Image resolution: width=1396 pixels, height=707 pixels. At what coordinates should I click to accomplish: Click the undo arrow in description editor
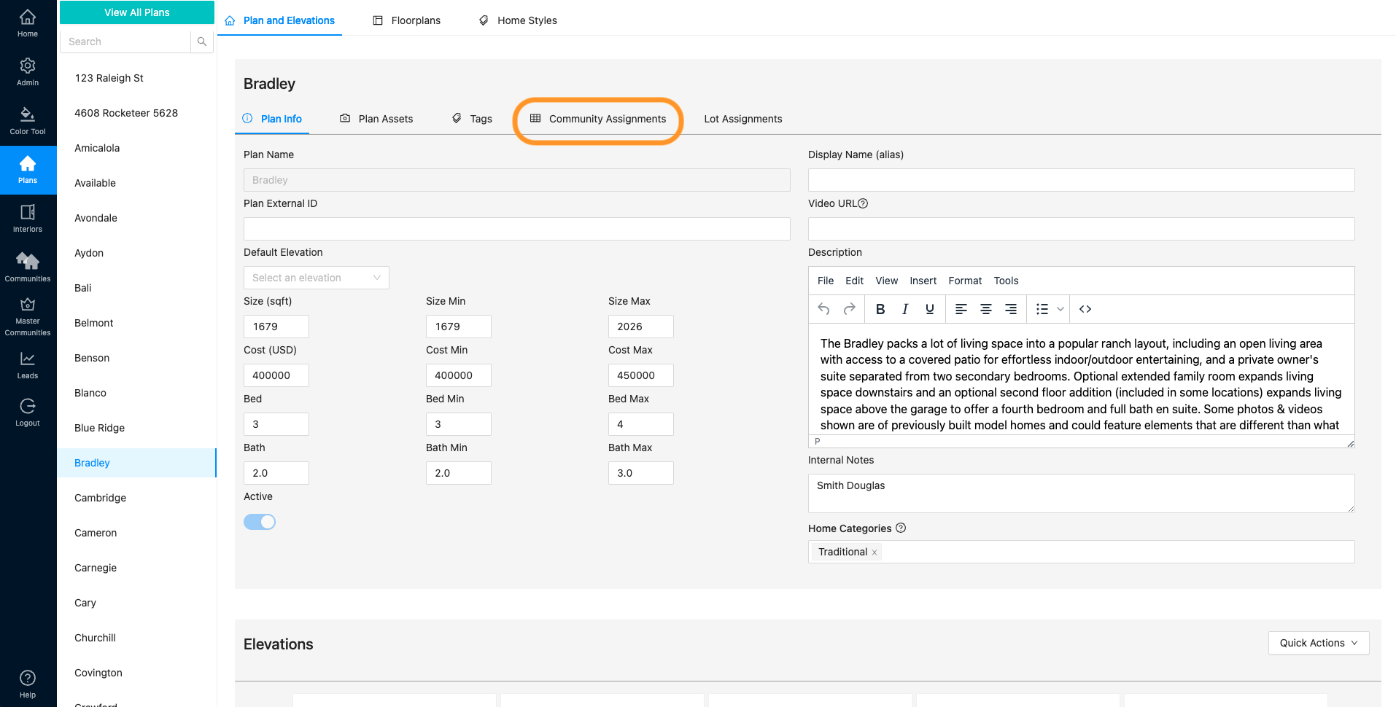[823, 309]
